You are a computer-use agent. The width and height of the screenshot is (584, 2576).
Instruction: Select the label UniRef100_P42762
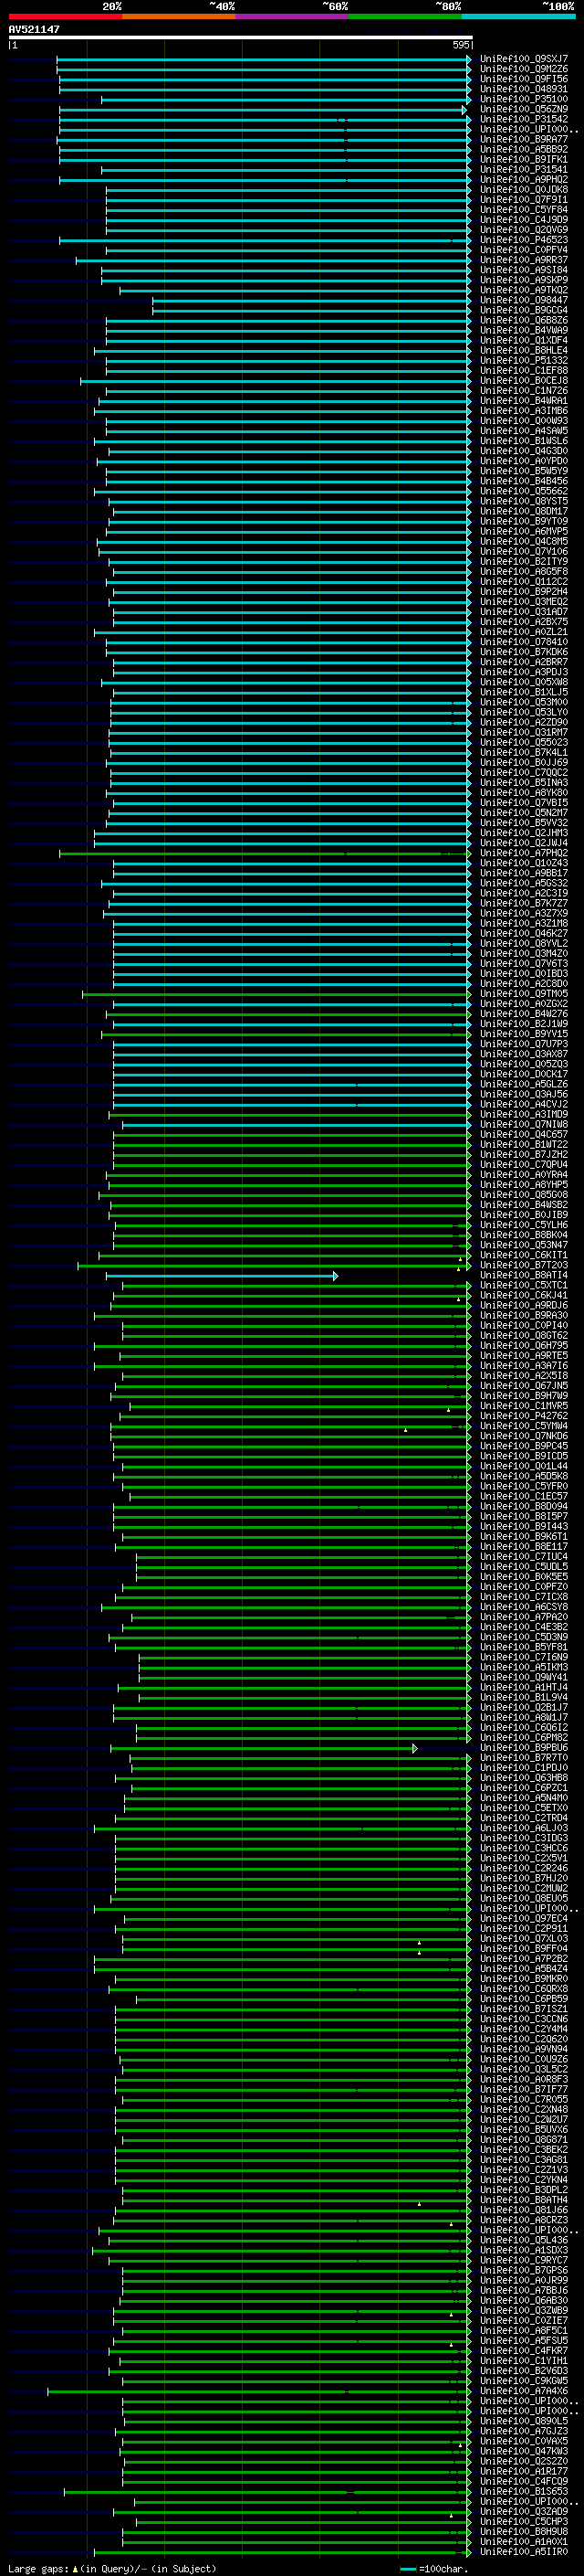(x=524, y=1416)
